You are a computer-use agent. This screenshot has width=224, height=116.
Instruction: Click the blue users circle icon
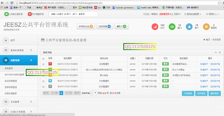(x=189, y=27)
